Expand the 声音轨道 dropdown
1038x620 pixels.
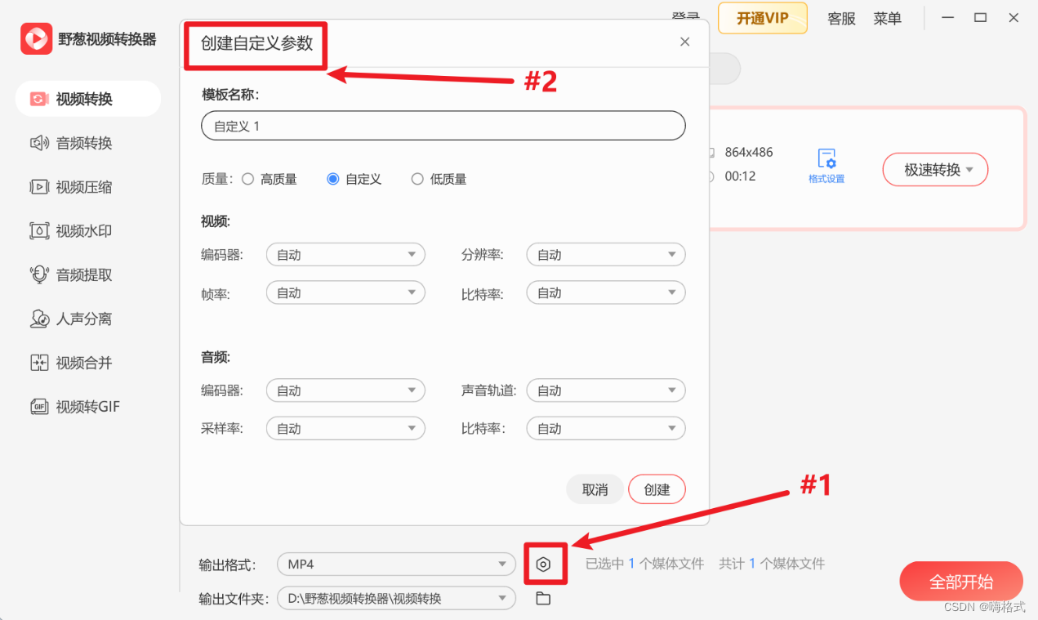(606, 390)
